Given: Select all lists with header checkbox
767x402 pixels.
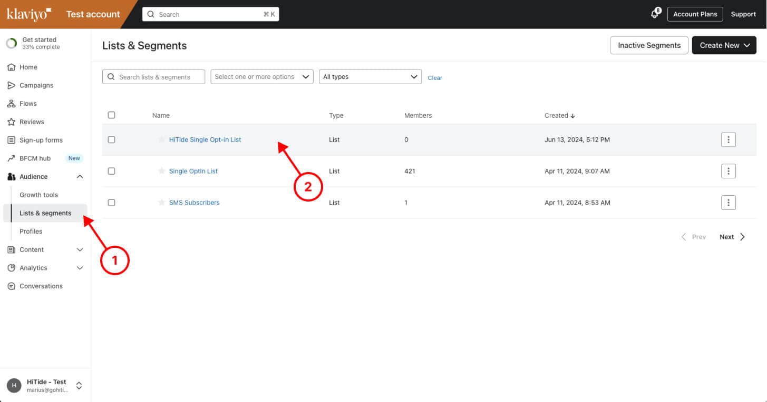Looking at the screenshot, I should (111, 115).
